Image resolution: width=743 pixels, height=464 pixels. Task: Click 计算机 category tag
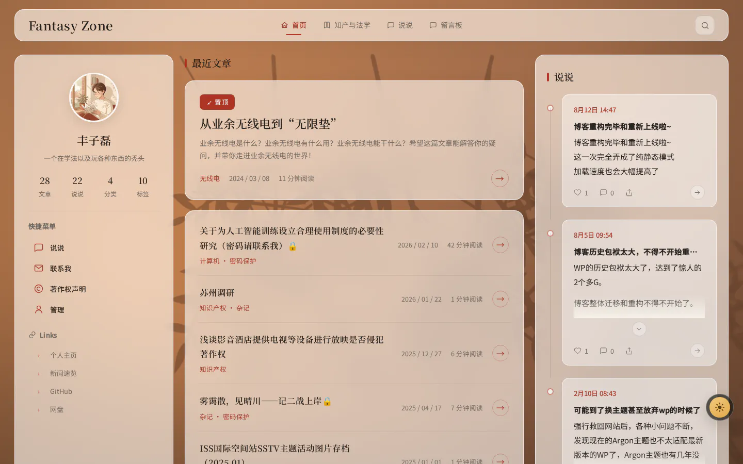(x=209, y=261)
